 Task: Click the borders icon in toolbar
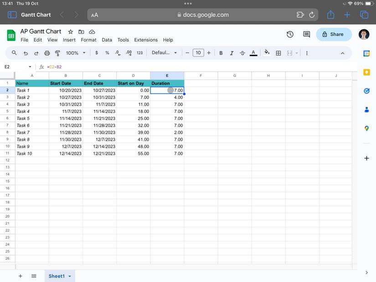pyautogui.click(x=278, y=53)
